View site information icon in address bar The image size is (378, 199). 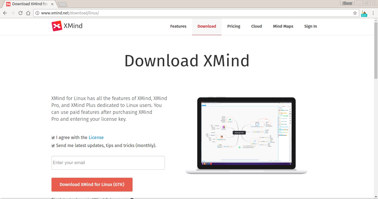click(37, 13)
